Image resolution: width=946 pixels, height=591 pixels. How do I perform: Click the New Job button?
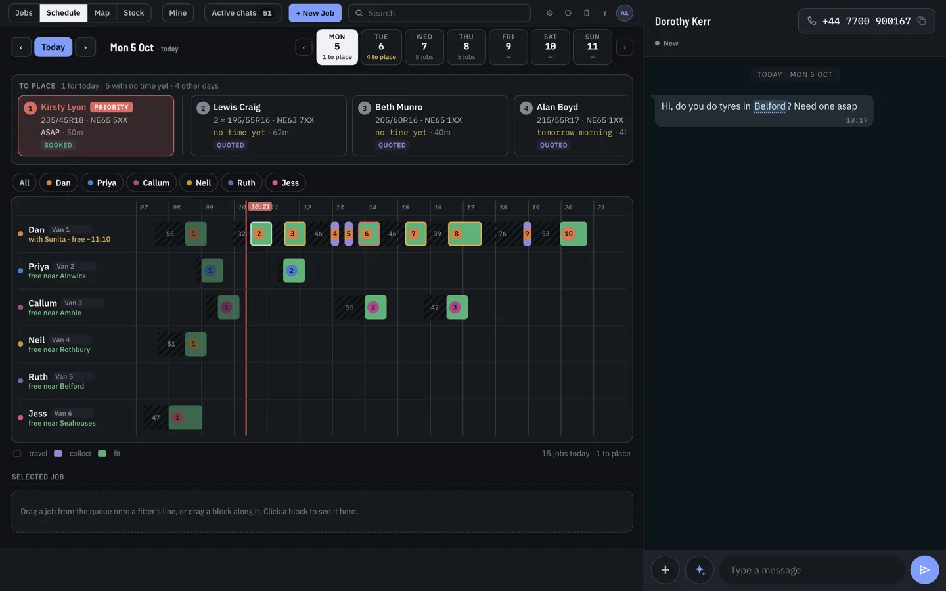(x=315, y=13)
